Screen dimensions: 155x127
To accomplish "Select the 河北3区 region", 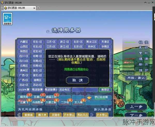I will 37,51.
